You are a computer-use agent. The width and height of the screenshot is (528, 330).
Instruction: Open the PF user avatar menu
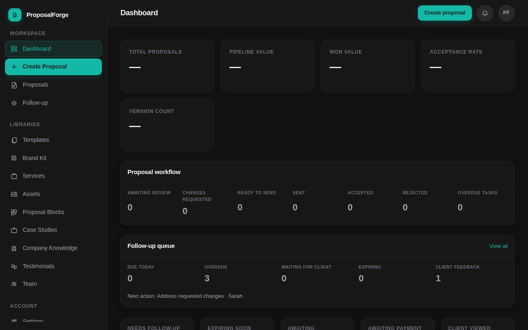[507, 13]
